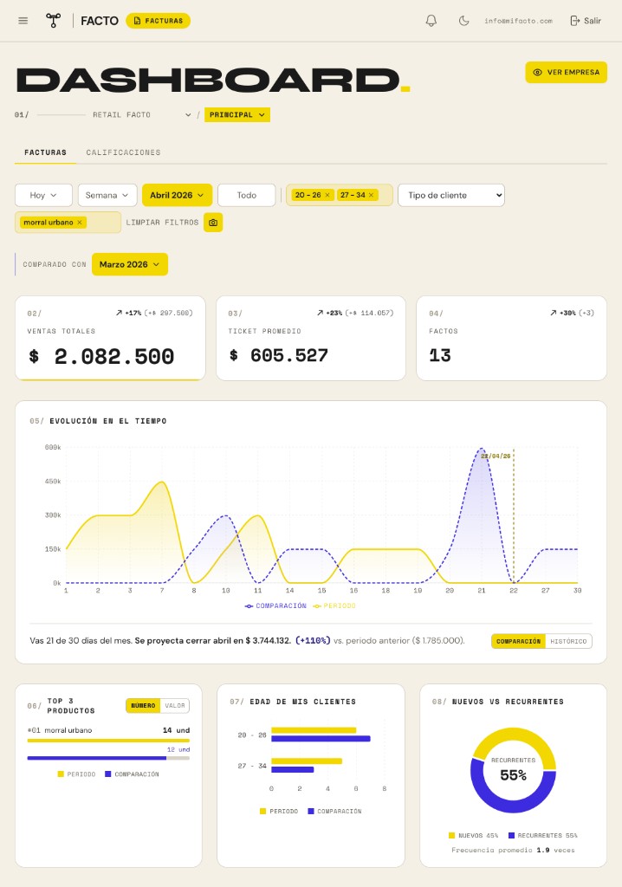Click Frecuencia promedio 1.9 veces text

(x=513, y=851)
